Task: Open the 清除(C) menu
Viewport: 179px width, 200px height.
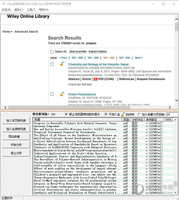Action: coord(19,10)
